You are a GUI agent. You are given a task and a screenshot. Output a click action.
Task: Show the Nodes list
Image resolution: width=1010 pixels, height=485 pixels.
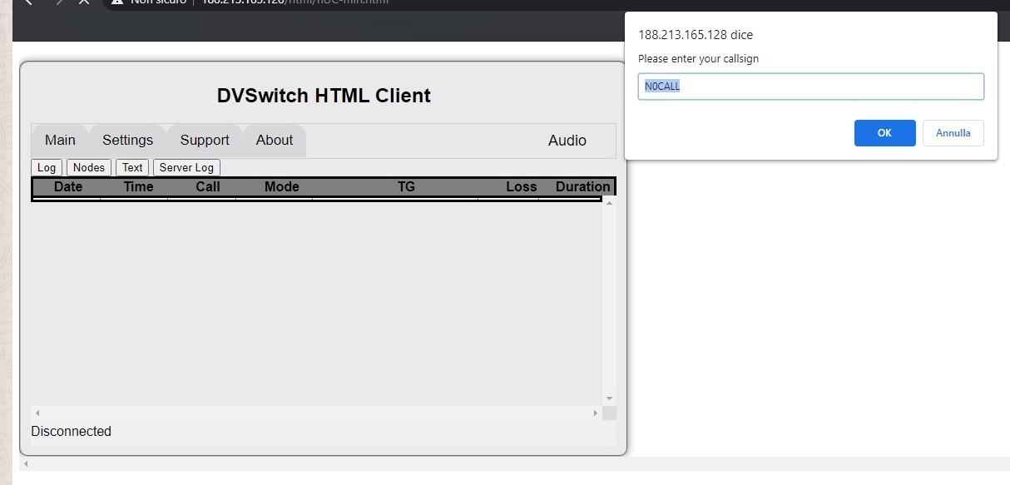click(x=88, y=167)
